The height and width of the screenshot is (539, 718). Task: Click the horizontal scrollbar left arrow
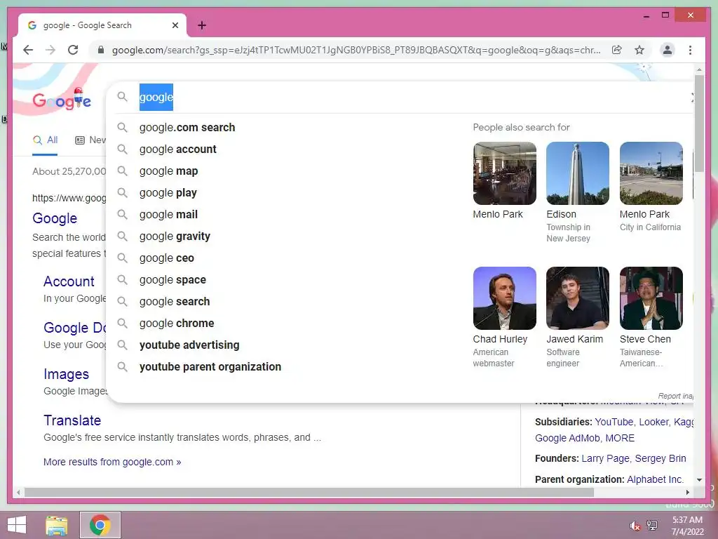tap(18, 492)
